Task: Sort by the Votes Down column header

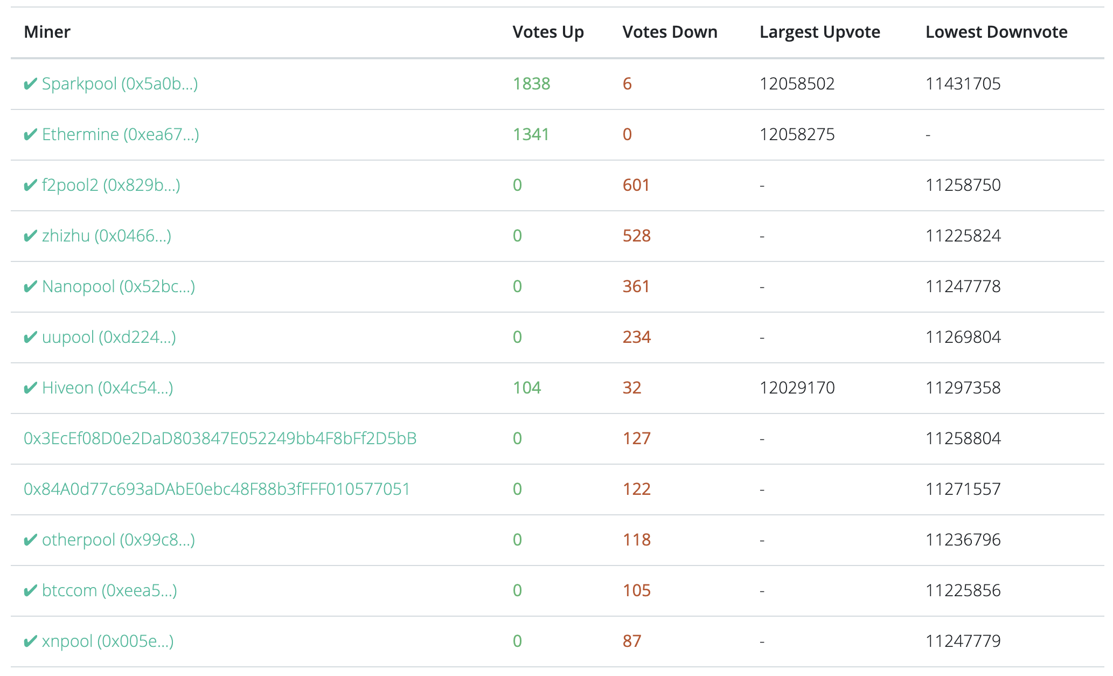Action: [x=670, y=32]
